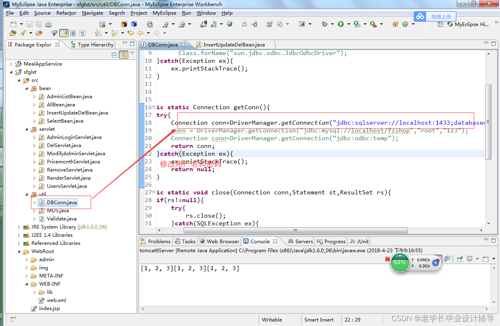Click the Print icon in the toolbar
Viewport: 500px width, 326px height.
(49, 24)
